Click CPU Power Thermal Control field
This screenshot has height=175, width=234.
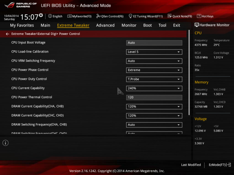click(154, 97)
